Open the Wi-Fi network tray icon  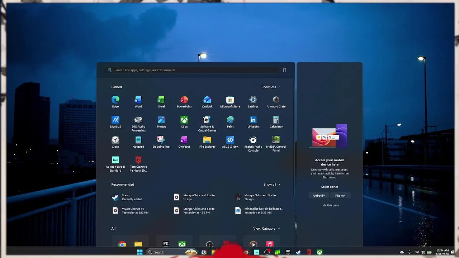[x=417, y=252]
